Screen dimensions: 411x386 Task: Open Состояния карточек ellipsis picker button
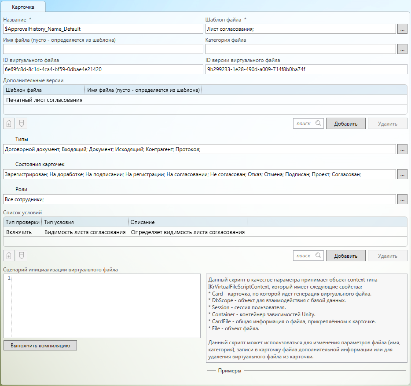[x=402, y=174]
